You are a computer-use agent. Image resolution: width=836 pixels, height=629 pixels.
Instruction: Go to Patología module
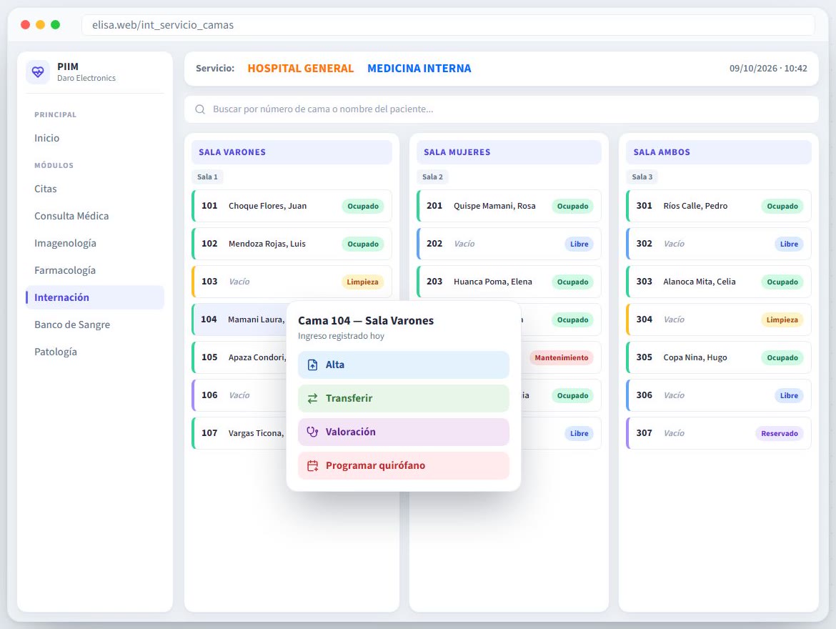point(95,352)
